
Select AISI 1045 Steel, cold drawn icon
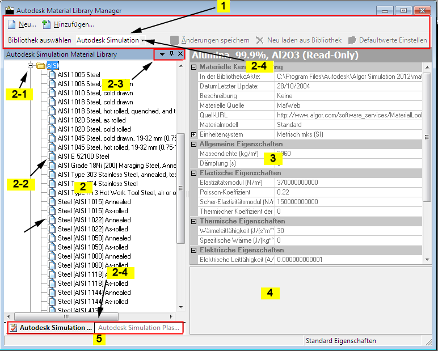(x=52, y=138)
